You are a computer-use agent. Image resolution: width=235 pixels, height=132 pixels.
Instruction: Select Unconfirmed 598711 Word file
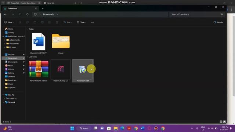pos(39,43)
